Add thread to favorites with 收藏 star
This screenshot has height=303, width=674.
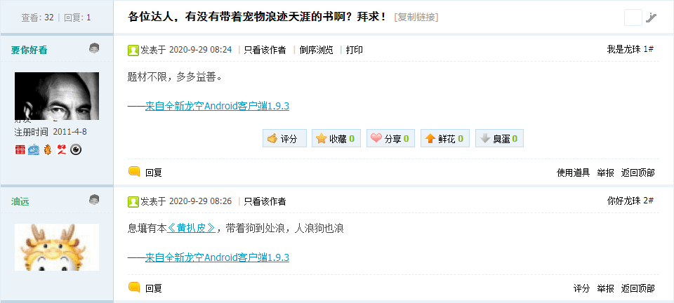[x=336, y=138]
